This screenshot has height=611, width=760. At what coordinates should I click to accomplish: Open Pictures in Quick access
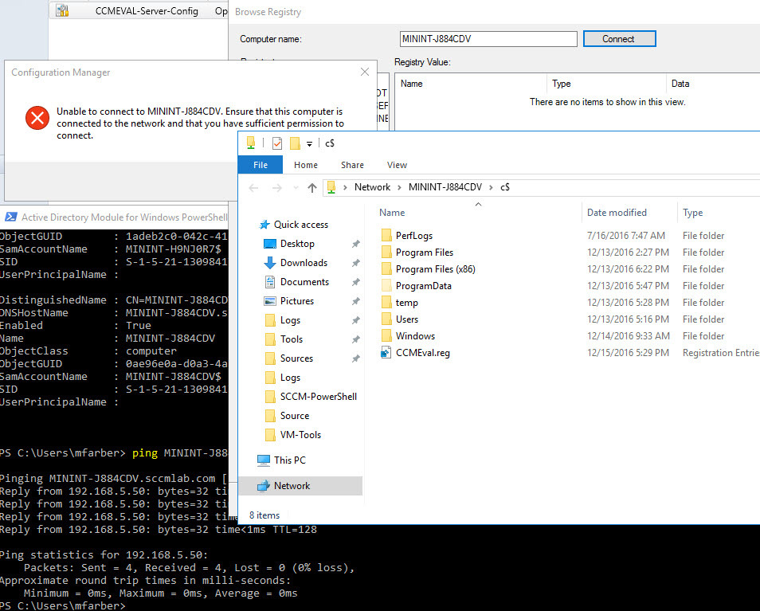tap(297, 301)
